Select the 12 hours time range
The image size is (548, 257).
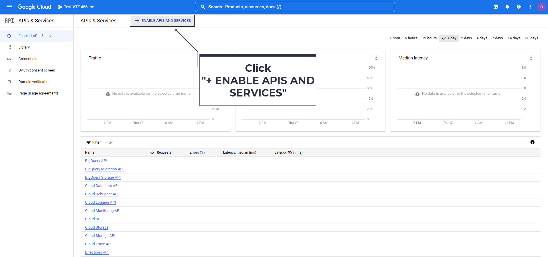click(429, 38)
